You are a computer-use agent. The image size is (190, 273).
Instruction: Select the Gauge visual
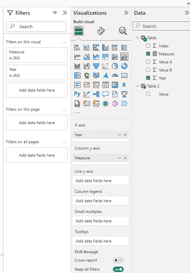(115, 75)
